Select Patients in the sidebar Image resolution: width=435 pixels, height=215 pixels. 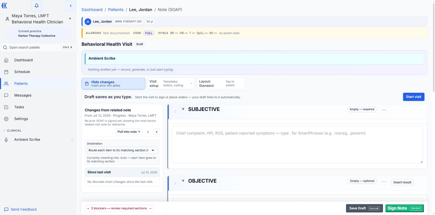pyautogui.click(x=38, y=84)
